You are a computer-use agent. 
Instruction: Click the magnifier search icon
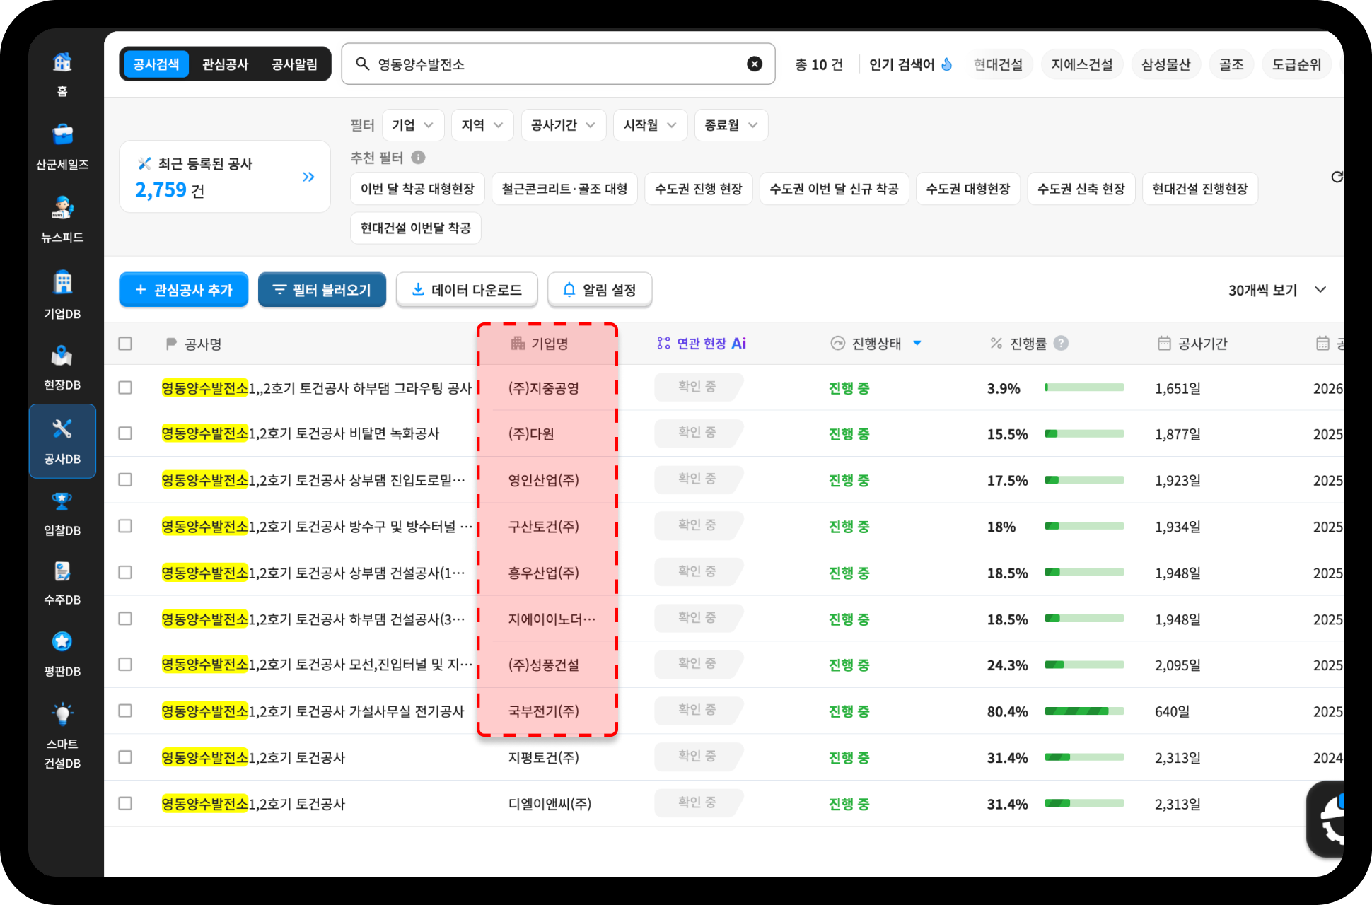[362, 64]
